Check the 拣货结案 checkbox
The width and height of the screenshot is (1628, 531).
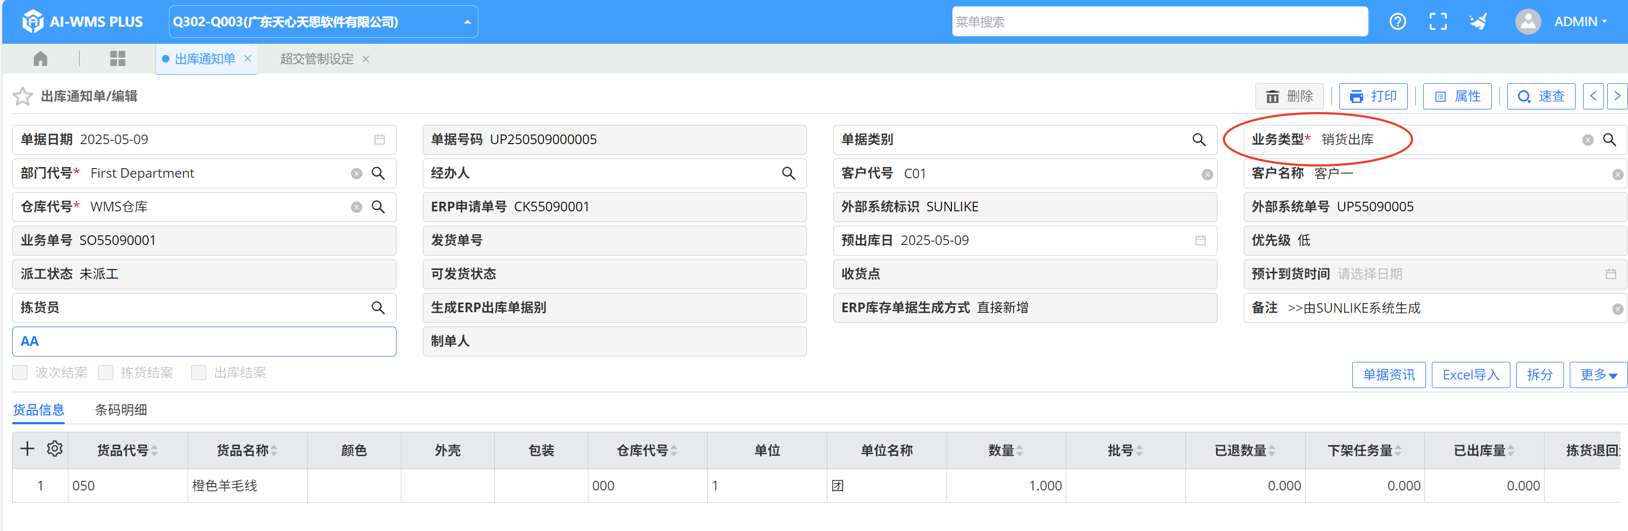(105, 373)
